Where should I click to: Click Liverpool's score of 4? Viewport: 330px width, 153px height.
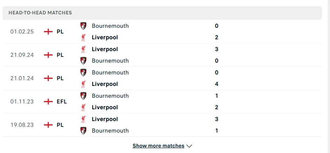coord(217,84)
